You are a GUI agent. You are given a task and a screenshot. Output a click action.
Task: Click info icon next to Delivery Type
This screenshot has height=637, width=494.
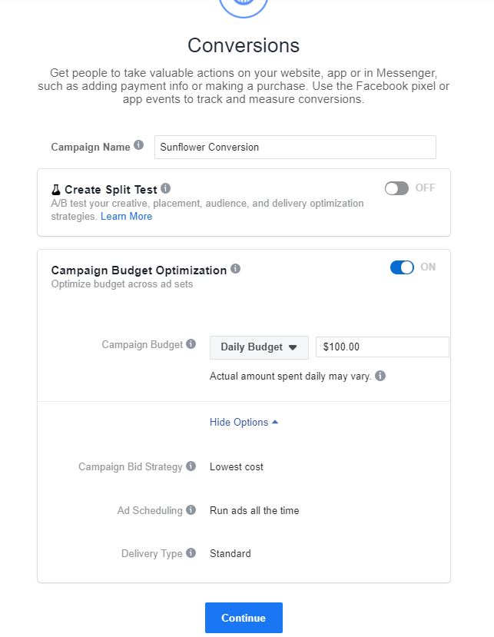coord(191,553)
